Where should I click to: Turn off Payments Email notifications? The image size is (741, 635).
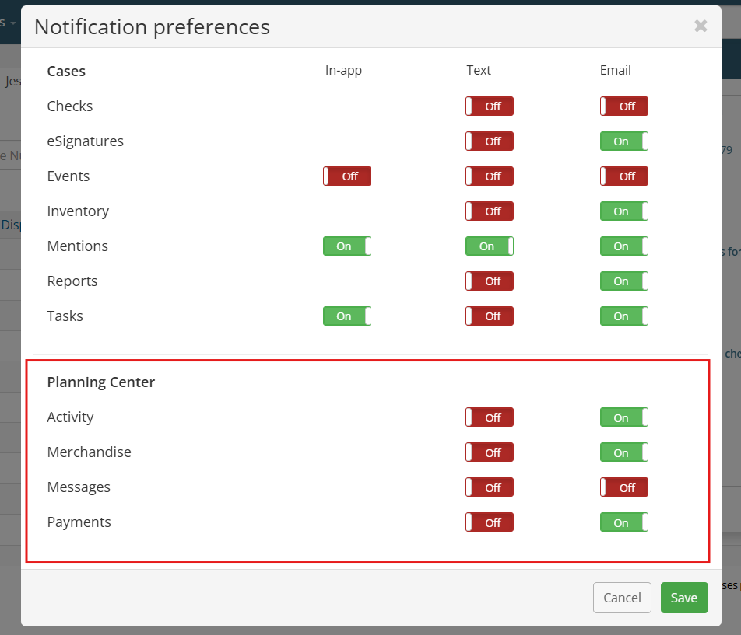click(x=623, y=522)
